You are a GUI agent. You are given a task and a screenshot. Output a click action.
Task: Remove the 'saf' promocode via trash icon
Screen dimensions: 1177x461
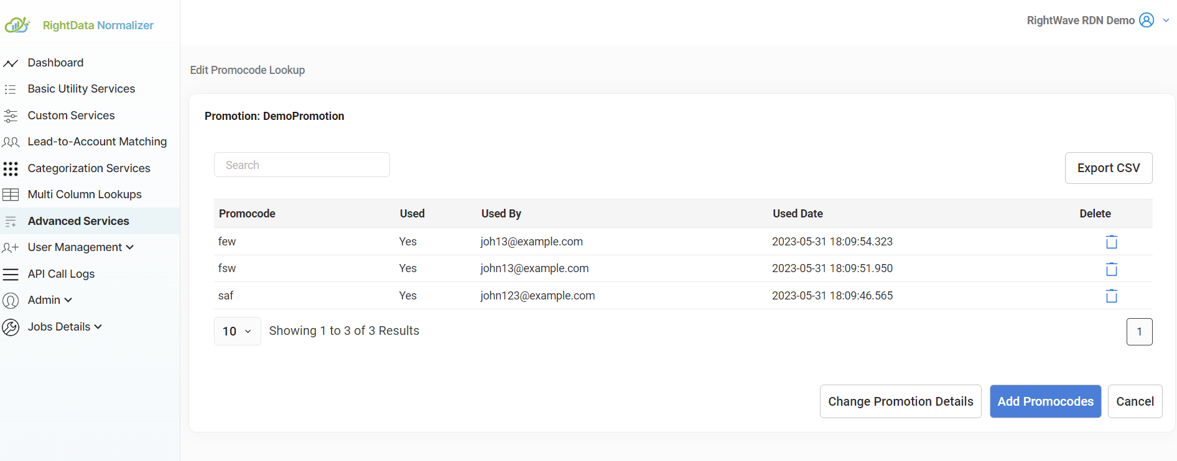point(1111,296)
